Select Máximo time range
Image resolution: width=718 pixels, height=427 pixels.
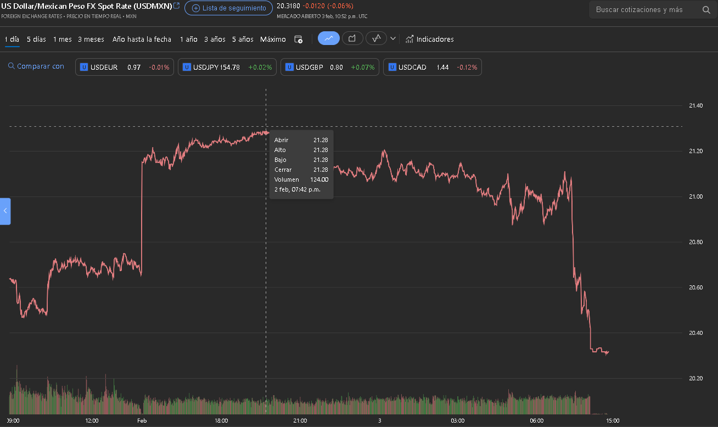pyautogui.click(x=273, y=40)
